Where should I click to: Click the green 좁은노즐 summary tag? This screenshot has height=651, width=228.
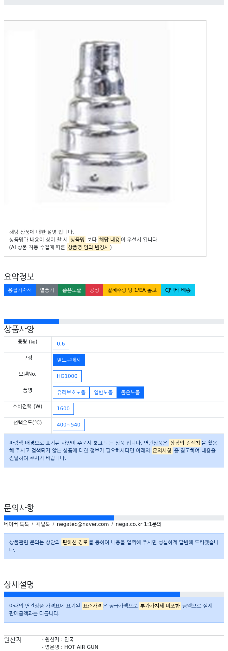pos(72,290)
